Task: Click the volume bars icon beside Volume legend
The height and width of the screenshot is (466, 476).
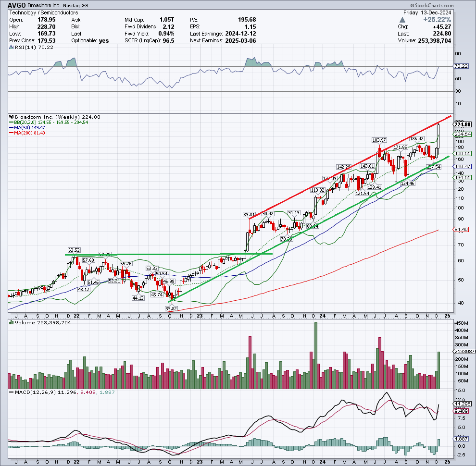Action: (11, 322)
